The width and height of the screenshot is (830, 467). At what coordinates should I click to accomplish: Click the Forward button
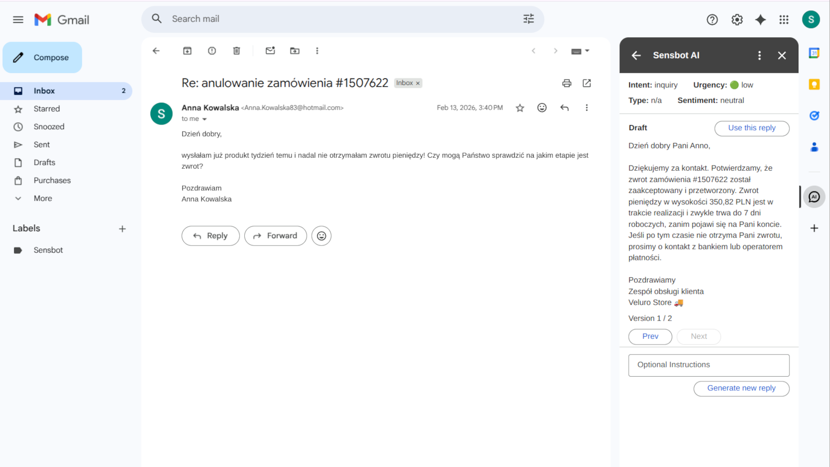click(275, 236)
